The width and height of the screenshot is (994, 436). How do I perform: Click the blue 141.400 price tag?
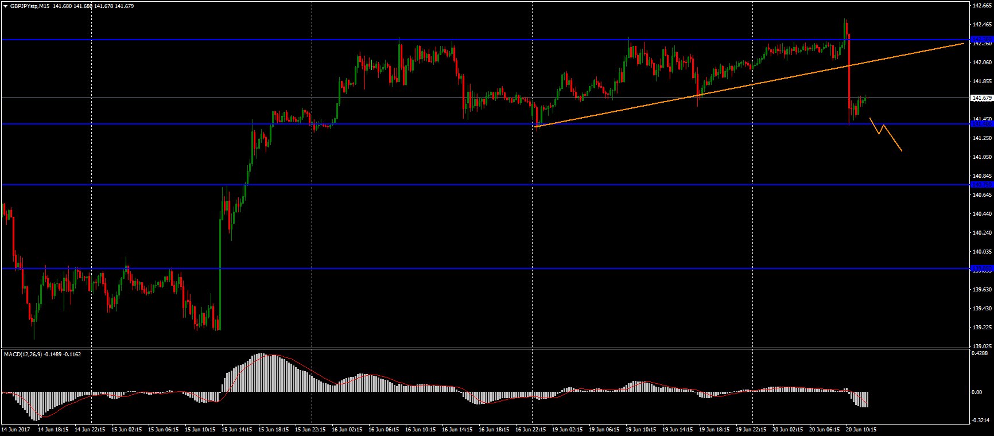coord(982,124)
